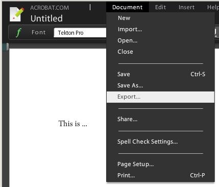The image size is (219, 187).
Task: Click the Tekton Pro font field
Action: (80, 33)
